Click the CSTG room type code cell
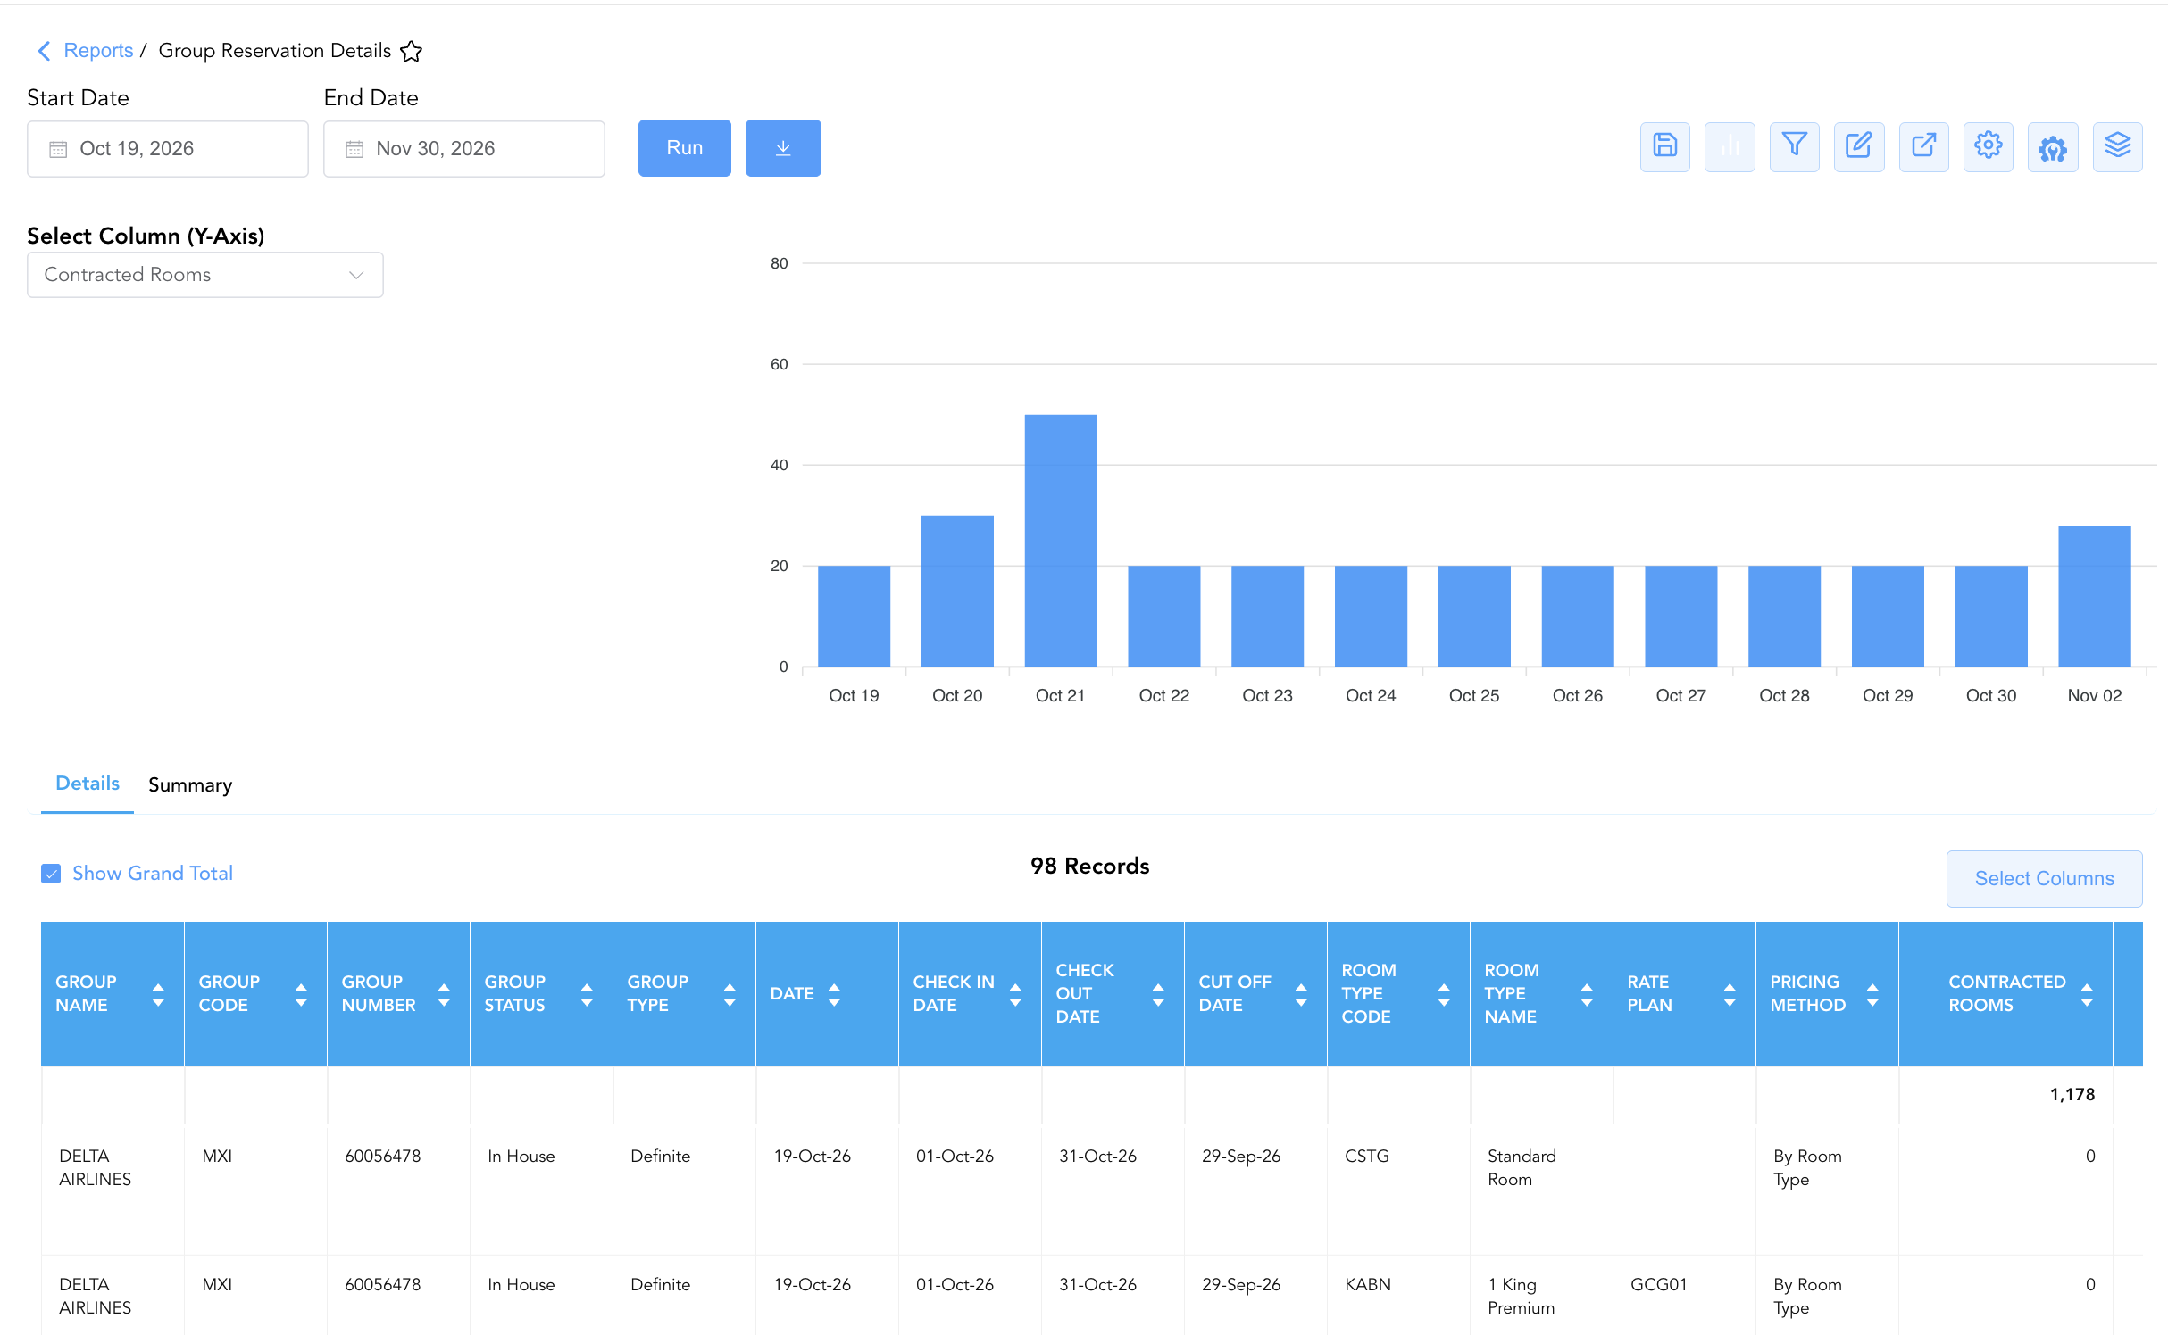 tap(1366, 1156)
